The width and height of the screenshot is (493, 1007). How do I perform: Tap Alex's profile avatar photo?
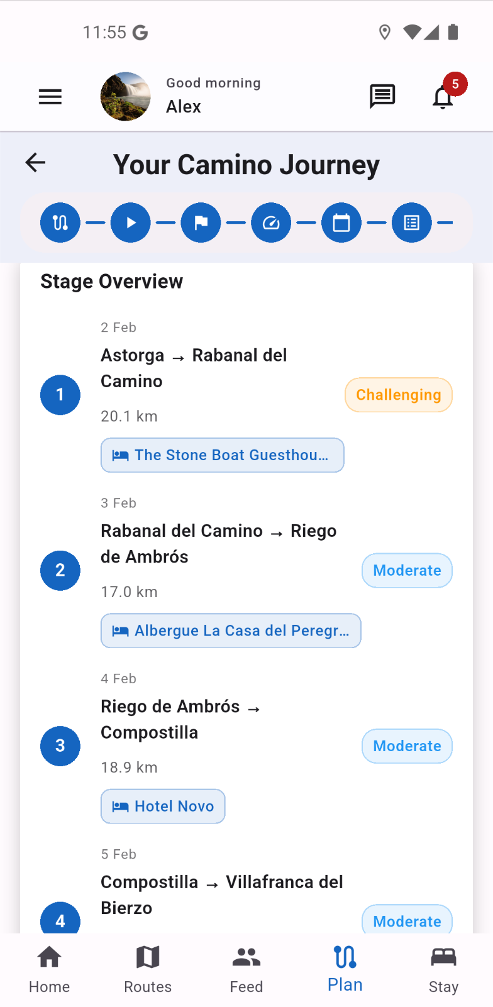click(x=126, y=97)
